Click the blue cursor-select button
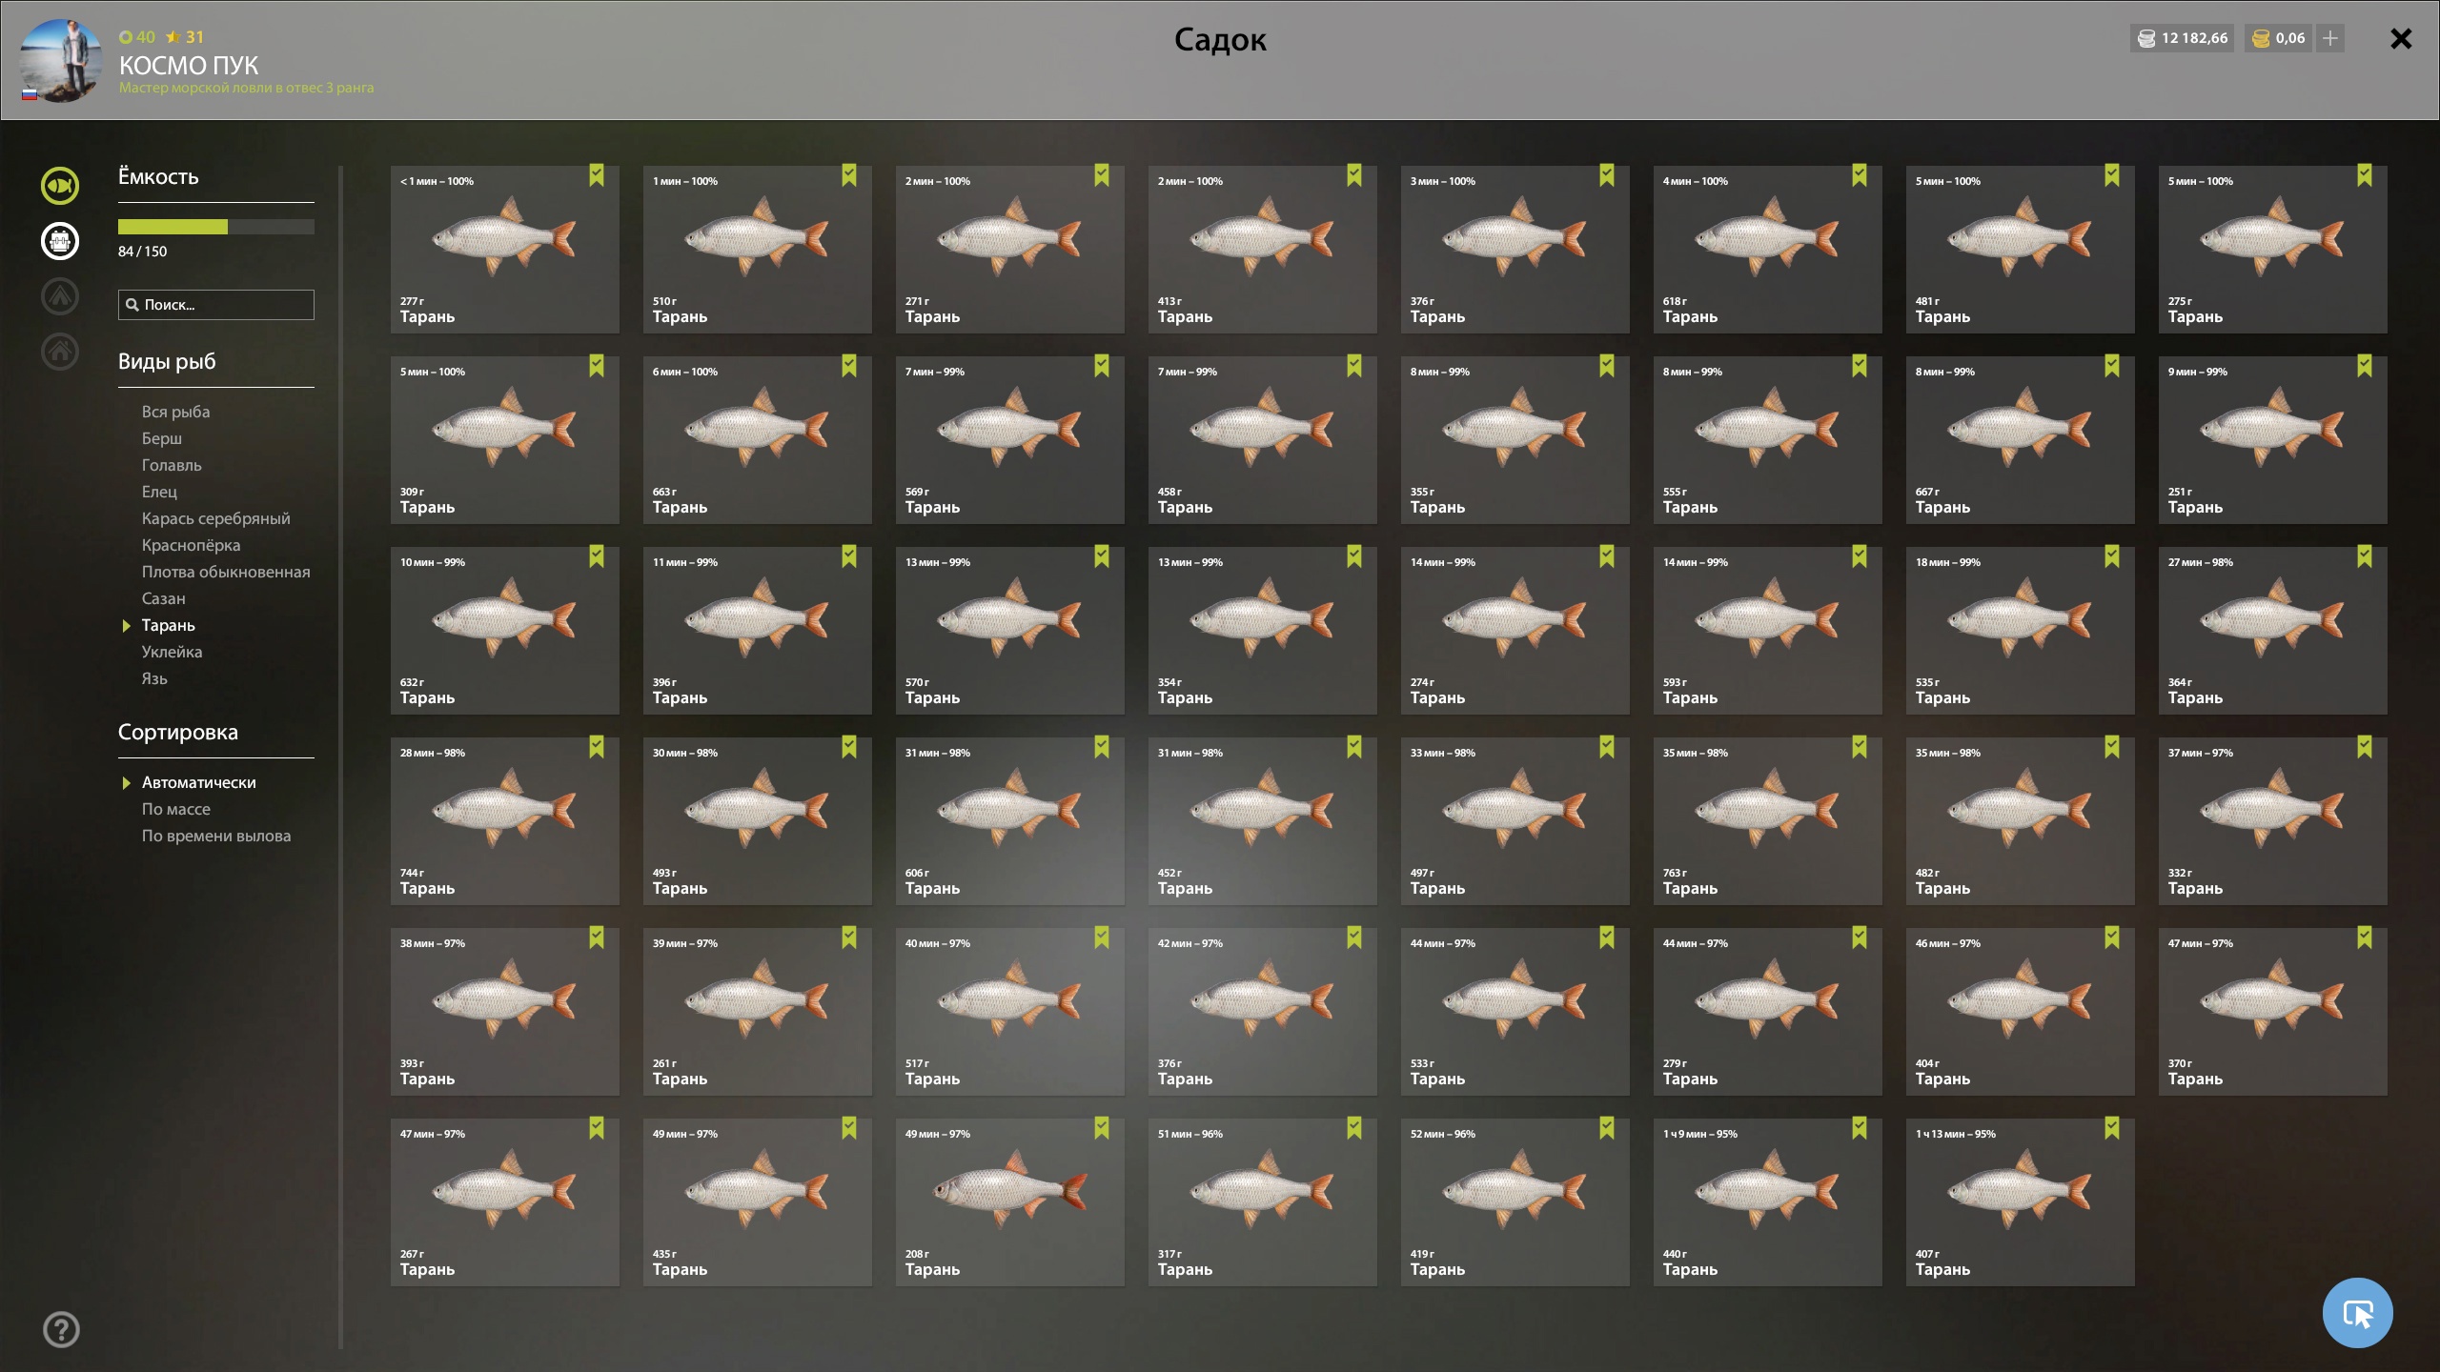The width and height of the screenshot is (2440, 1372). (x=2357, y=1313)
